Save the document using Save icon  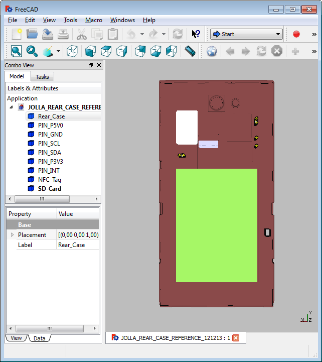[x=48, y=34]
